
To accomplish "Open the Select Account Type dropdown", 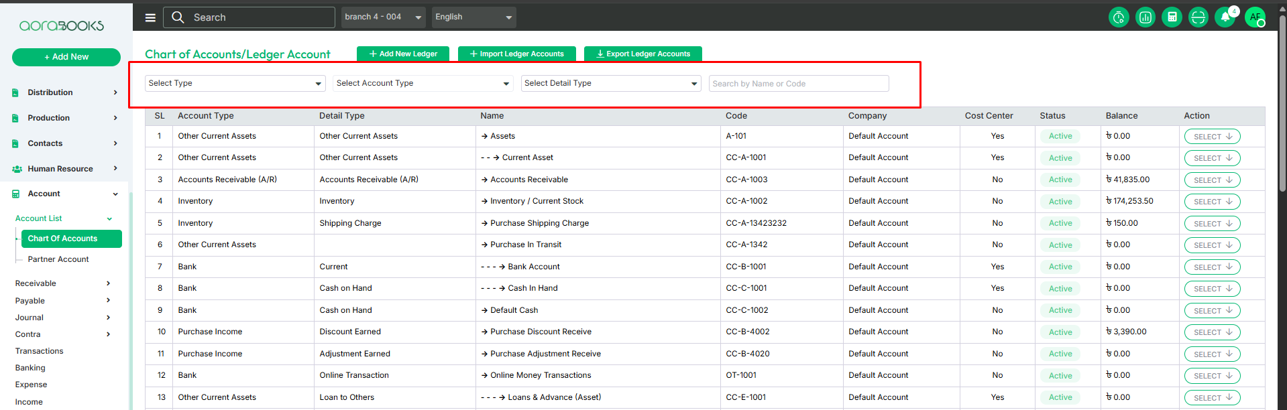I will 423,83.
